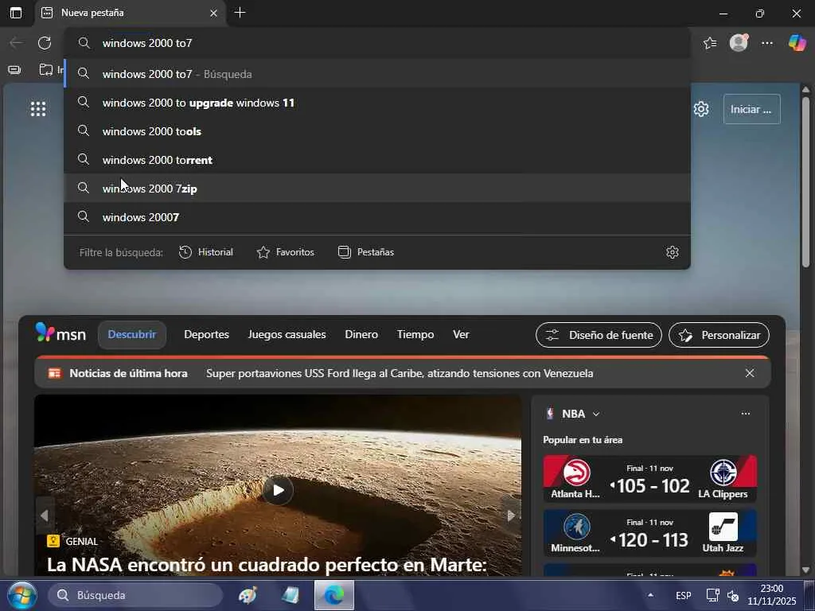Open the apps grid launcher icon
Image resolution: width=815 pixels, height=611 pixels.
(x=38, y=109)
